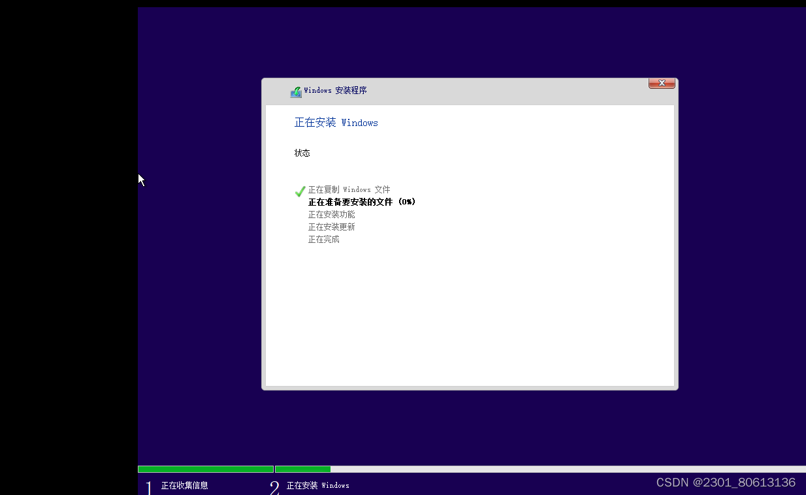
Task: Select the 正在完成 status line
Action: pyautogui.click(x=323, y=239)
